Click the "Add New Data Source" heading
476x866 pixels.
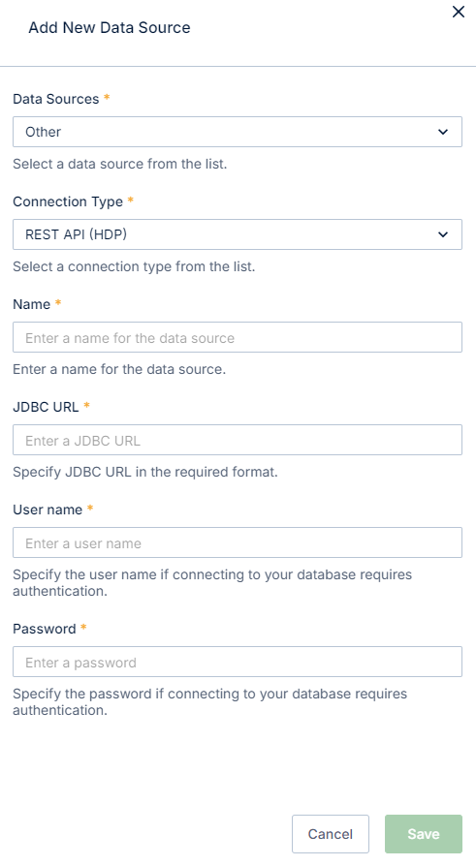(x=110, y=28)
